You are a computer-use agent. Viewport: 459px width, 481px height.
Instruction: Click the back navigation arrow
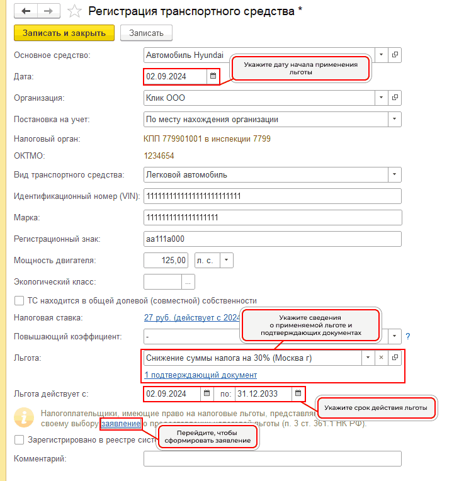(x=26, y=11)
